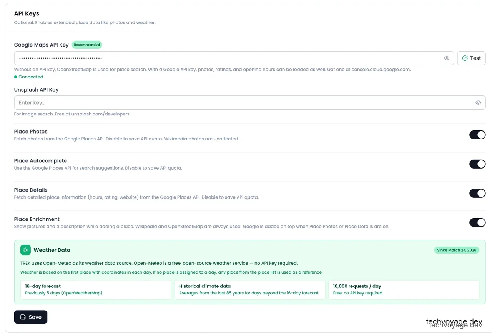The width and height of the screenshot is (492, 334).
Task: Toggle the Place Details switch
Action: (x=477, y=193)
